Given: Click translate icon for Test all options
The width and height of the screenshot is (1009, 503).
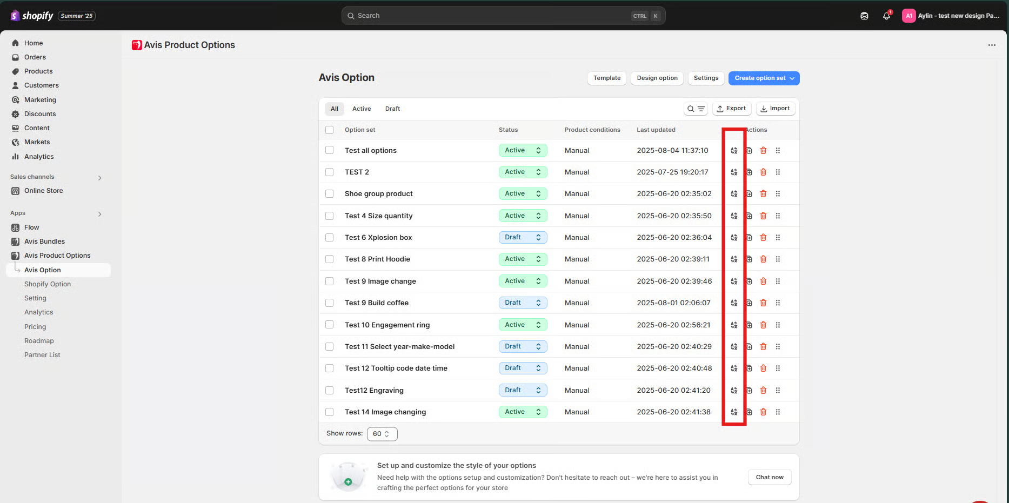Looking at the screenshot, I should 734,151.
